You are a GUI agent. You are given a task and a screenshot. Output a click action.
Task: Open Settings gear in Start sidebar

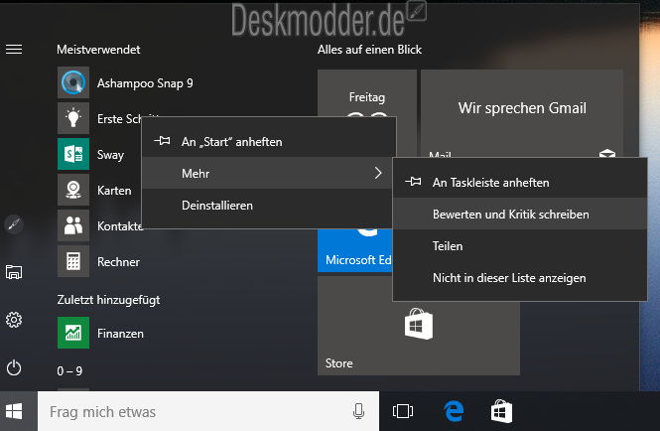[14, 320]
